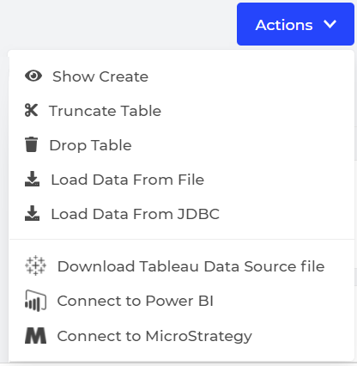Image resolution: width=357 pixels, height=366 pixels.
Task: Click the gray background left of Actions button
Action: 118,24
